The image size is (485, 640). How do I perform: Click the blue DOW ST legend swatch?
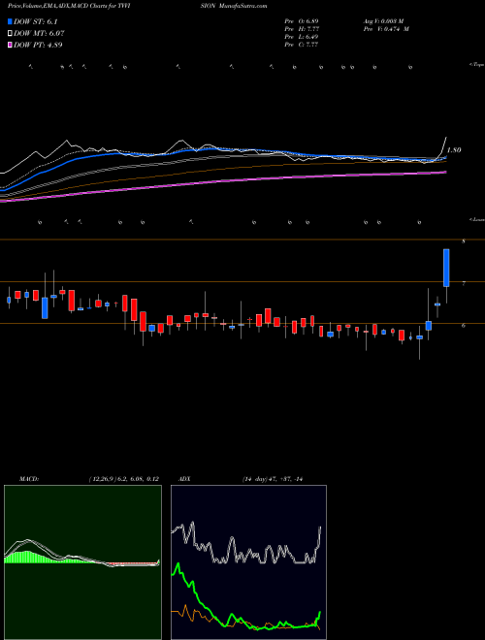(10, 21)
